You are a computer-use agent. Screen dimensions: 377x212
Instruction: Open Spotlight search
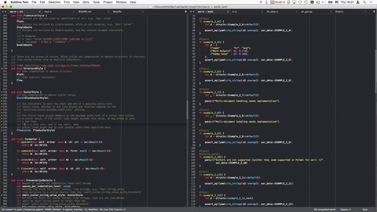365,2
